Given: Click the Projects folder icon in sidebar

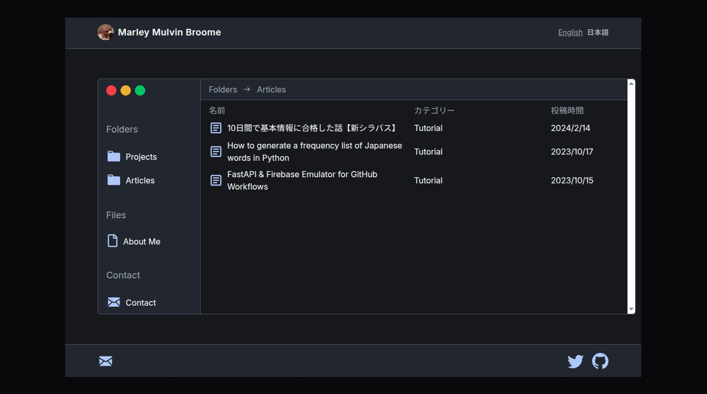Looking at the screenshot, I should 113,157.
